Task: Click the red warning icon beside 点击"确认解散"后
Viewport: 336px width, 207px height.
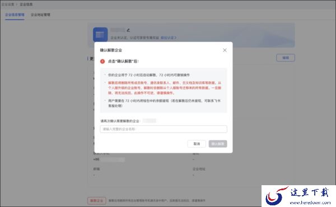Action: [102, 62]
